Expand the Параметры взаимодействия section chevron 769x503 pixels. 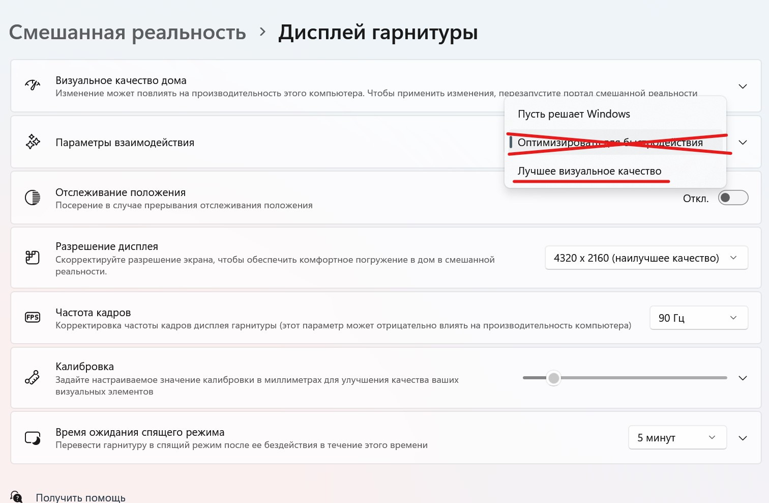[x=743, y=142]
